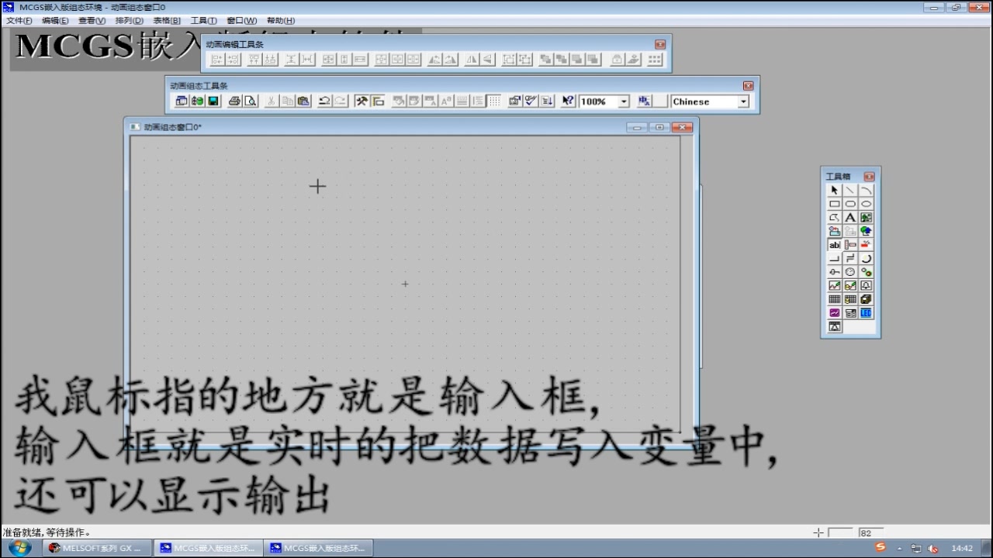
Task: Select the flow block pipe tool
Action: [x=850, y=258]
